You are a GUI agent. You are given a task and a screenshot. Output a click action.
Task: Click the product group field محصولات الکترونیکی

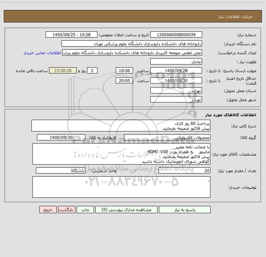pyautogui.click(x=167, y=137)
